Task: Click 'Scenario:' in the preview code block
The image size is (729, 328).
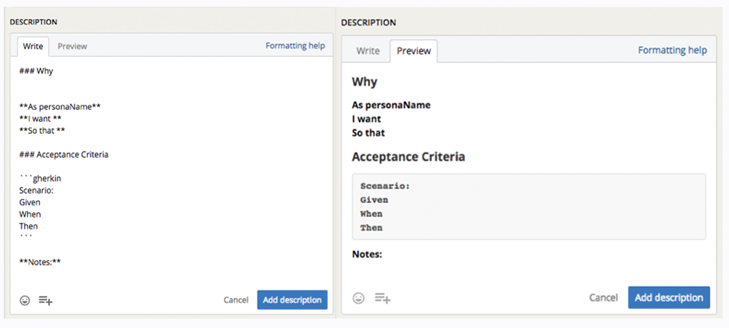Action: pyautogui.click(x=385, y=186)
